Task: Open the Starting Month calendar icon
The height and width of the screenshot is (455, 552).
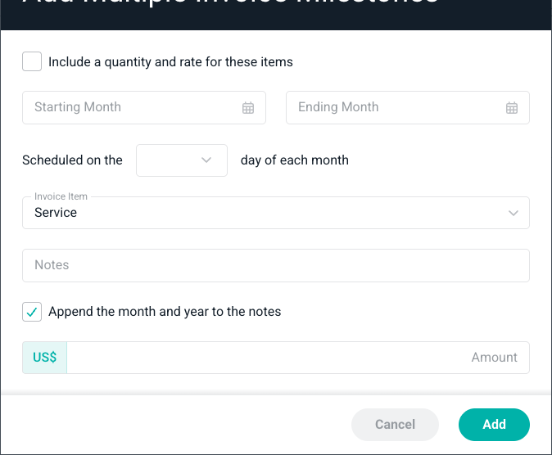Action: [x=248, y=108]
